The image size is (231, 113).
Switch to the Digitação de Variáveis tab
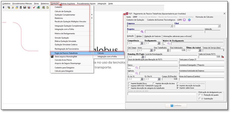point(153,36)
